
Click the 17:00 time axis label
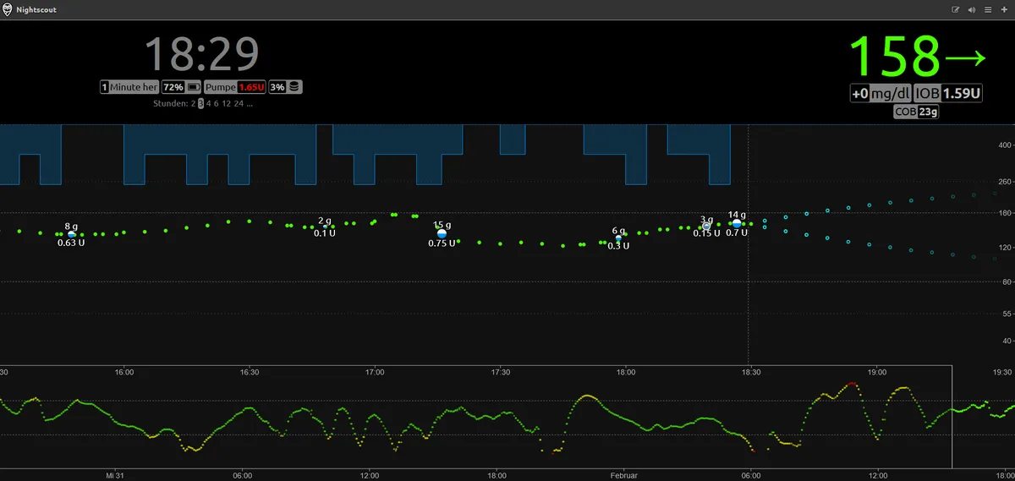375,372
